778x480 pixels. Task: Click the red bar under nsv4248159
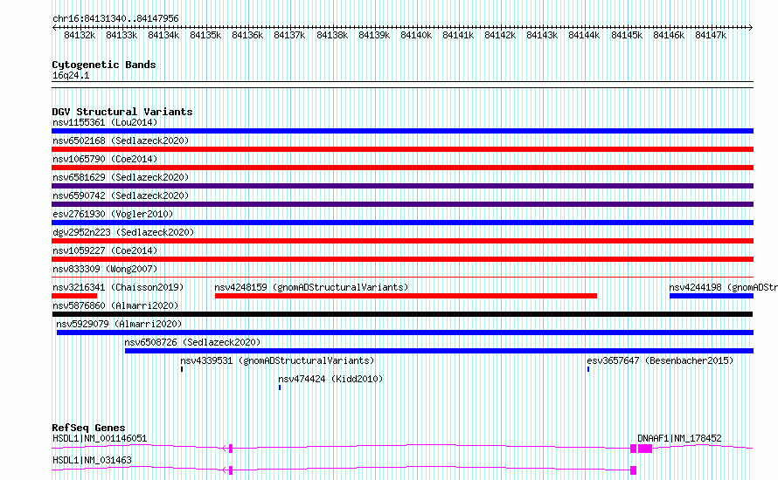coord(406,296)
